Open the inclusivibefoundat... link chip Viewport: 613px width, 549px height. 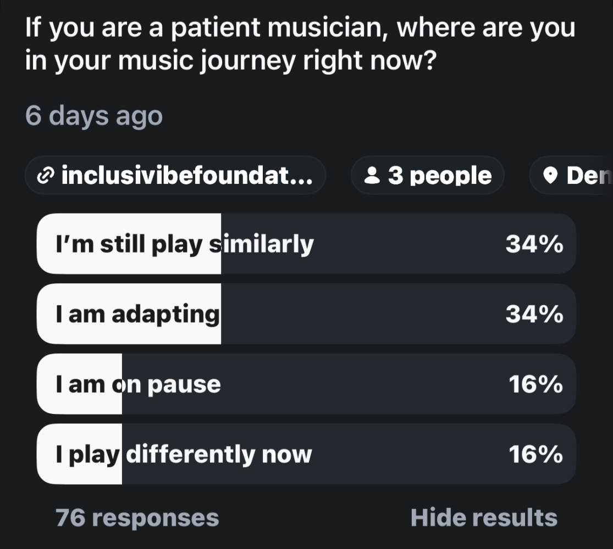pos(175,175)
